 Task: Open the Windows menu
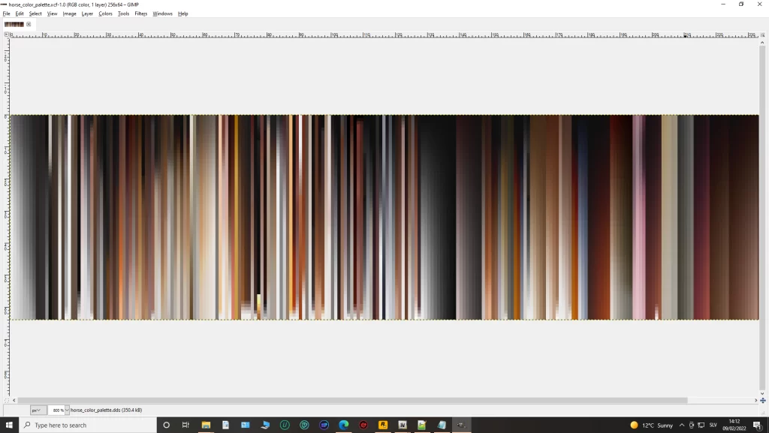tap(162, 14)
